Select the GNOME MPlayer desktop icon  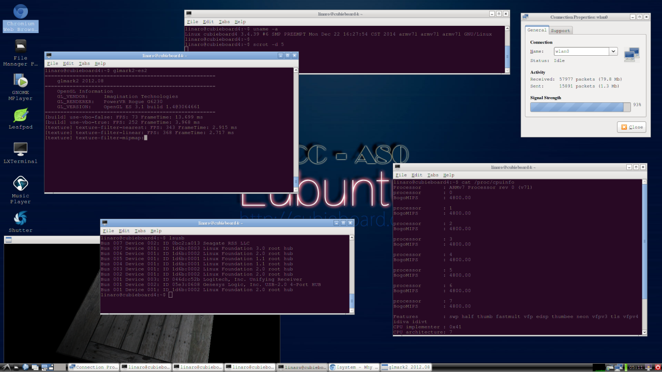click(20, 87)
